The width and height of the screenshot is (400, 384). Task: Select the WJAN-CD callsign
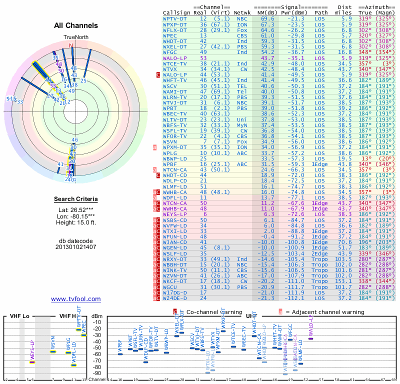(174, 242)
